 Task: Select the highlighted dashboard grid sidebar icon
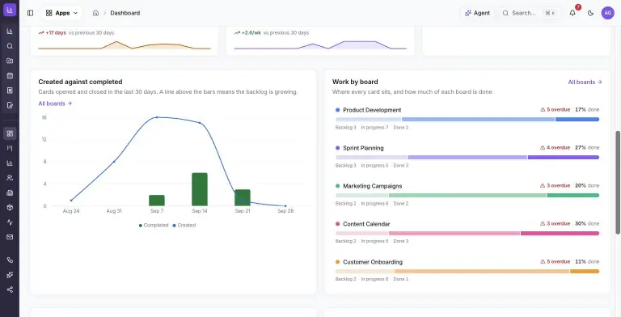coord(10,133)
